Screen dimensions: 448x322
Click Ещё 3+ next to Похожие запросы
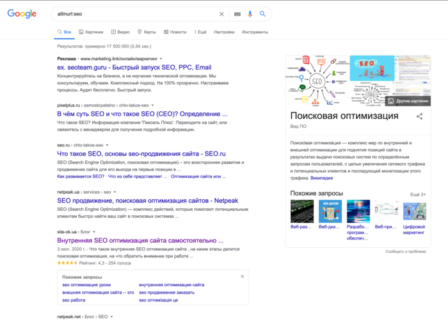click(418, 194)
